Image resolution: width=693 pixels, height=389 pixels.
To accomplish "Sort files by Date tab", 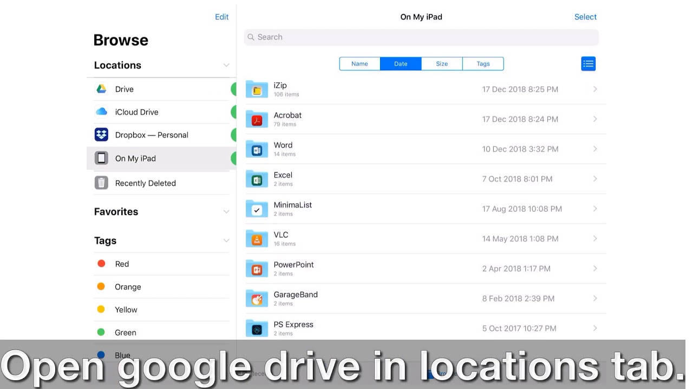I will [401, 64].
